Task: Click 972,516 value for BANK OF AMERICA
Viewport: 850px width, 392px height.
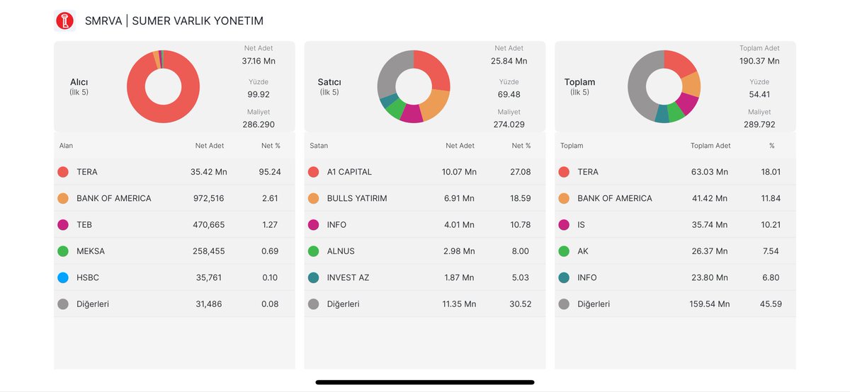Action: pyautogui.click(x=208, y=198)
